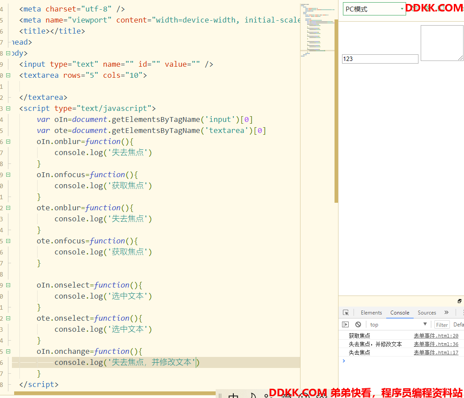Click the undock devtools window icon
The height and width of the screenshot is (398, 464).
(x=459, y=301)
